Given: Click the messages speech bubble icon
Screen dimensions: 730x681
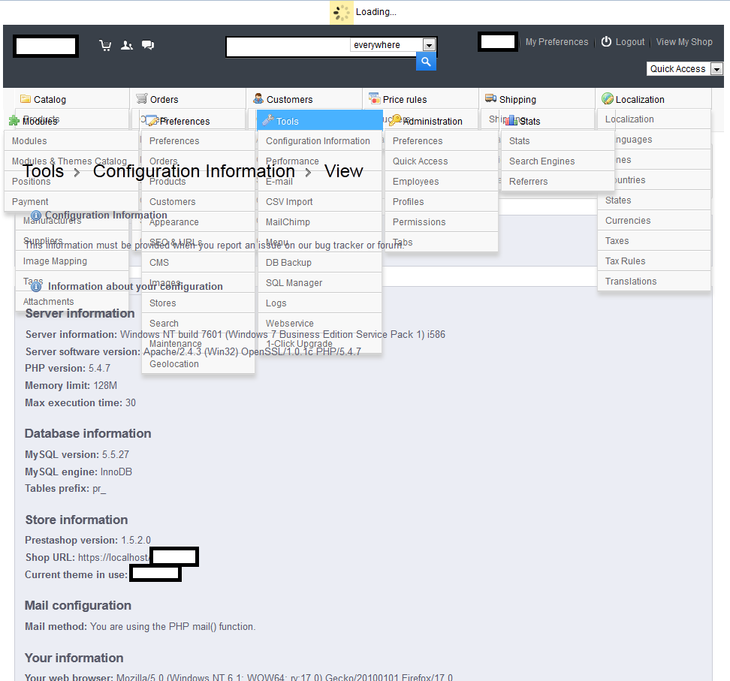Looking at the screenshot, I should [148, 45].
